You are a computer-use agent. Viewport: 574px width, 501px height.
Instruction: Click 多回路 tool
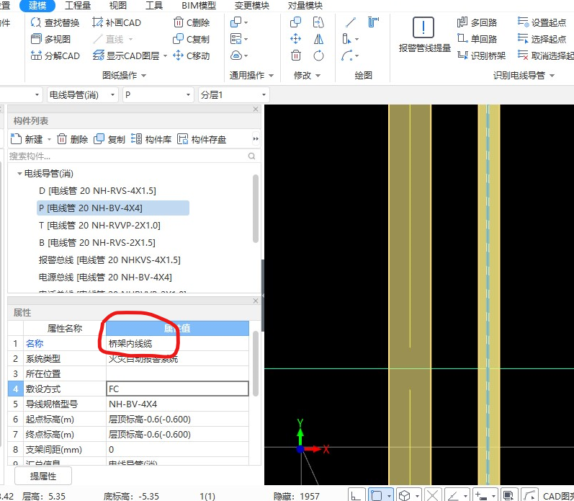[x=477, y=23]
